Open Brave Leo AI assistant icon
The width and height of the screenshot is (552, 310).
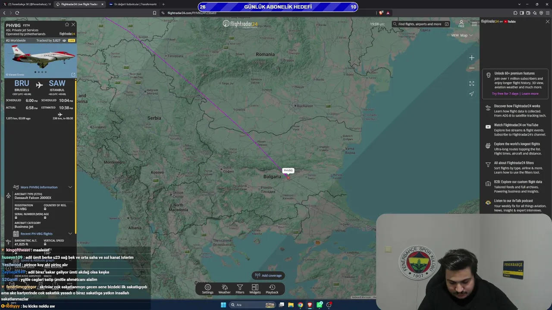click(x=535, y=13)
